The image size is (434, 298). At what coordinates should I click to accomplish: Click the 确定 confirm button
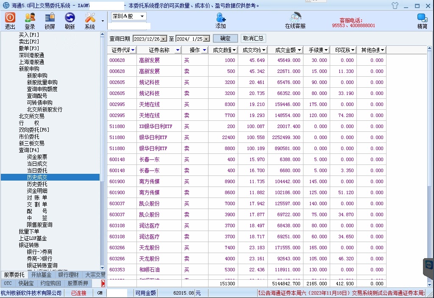point(225,39)
